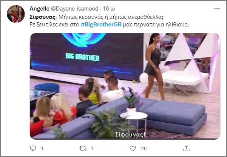Click Angelle's round profile avatar
Image resolution: width=227 pixels, height=157 pixels.
tap(16, 14)
